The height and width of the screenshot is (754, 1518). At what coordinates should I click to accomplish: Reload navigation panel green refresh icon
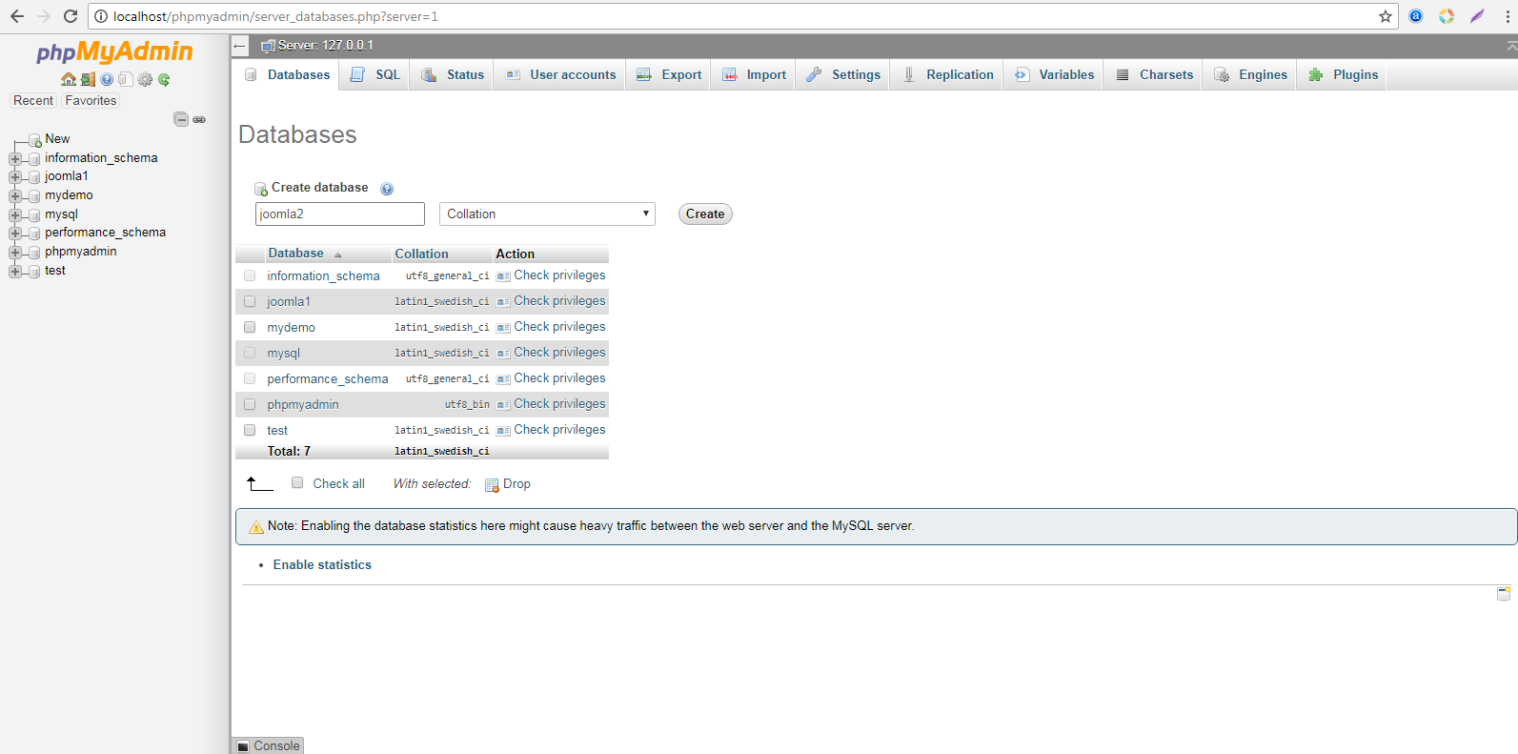164,79
